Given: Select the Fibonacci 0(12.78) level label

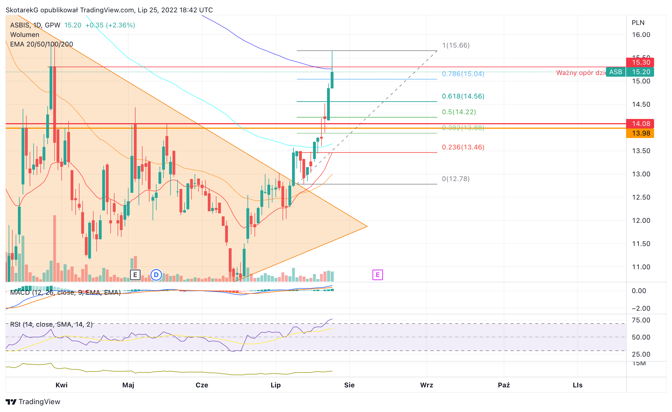Looking at the screenshot, I should tap(456, 179).
